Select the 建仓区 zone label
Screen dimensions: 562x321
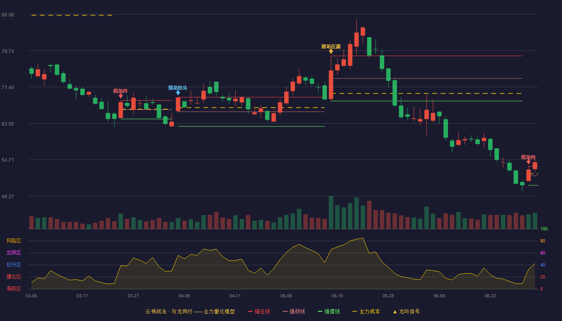14,277
